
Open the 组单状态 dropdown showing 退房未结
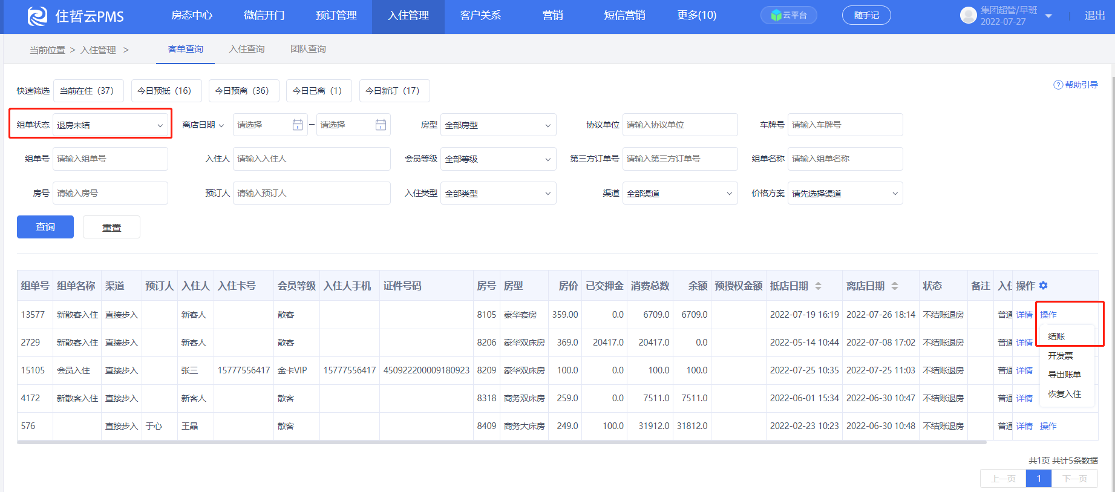click(x=110, y=125)
